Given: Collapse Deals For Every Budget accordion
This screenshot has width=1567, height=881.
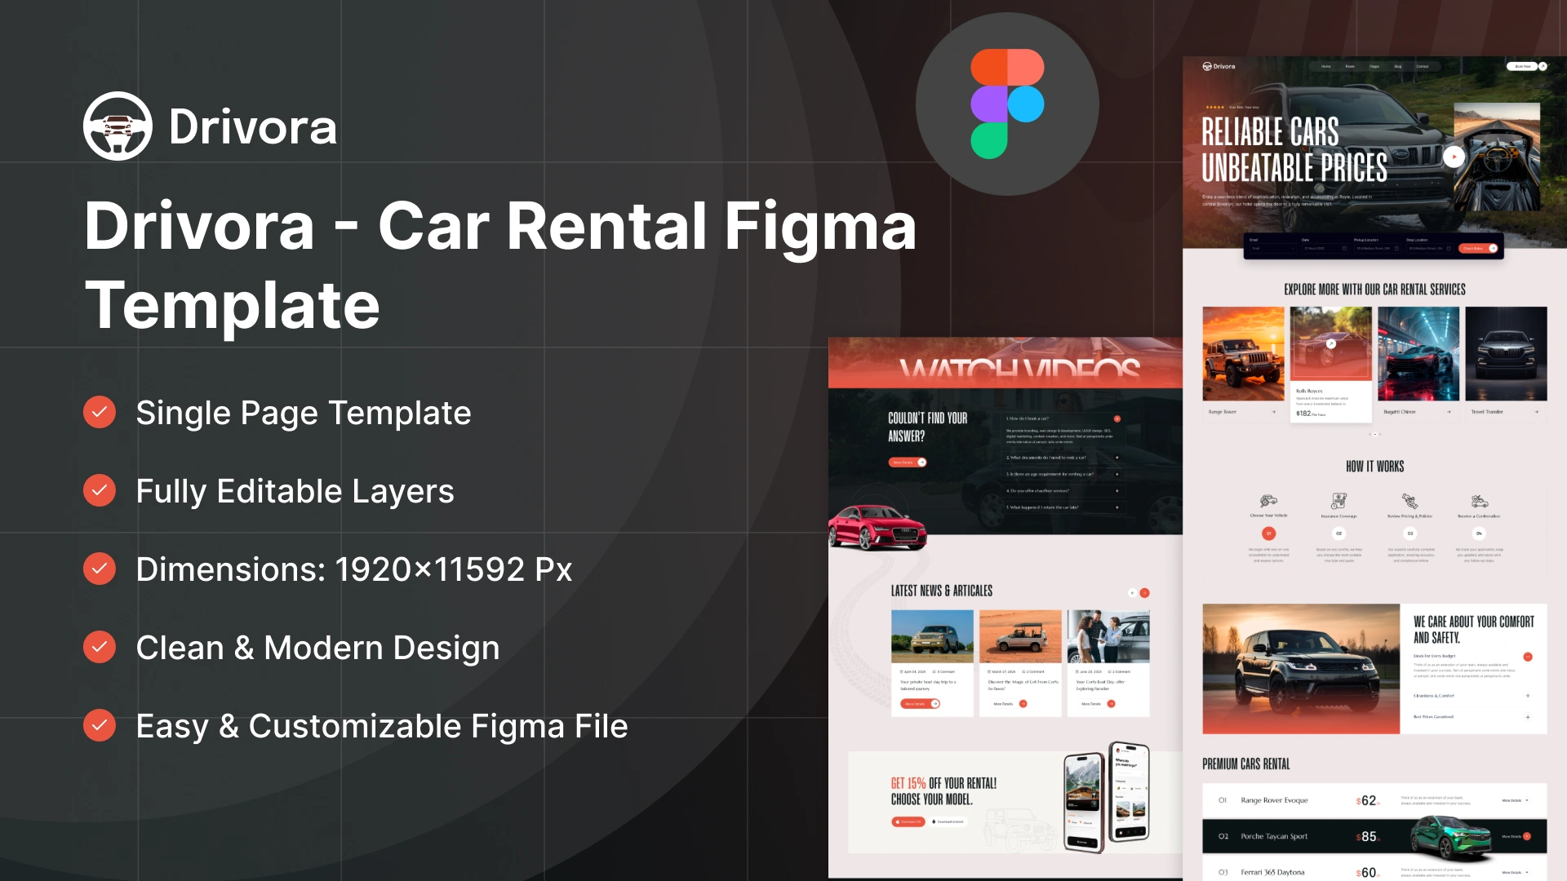Looking at the screenshot, I should (1528, 657).
